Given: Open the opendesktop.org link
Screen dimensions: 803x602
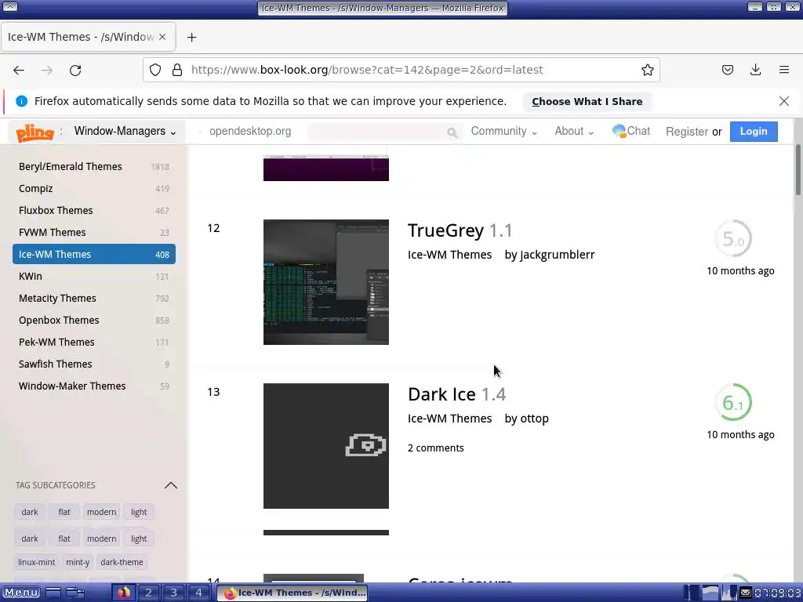Looking at the screenshot, I should pyautogui.click(x=250, y=131).
